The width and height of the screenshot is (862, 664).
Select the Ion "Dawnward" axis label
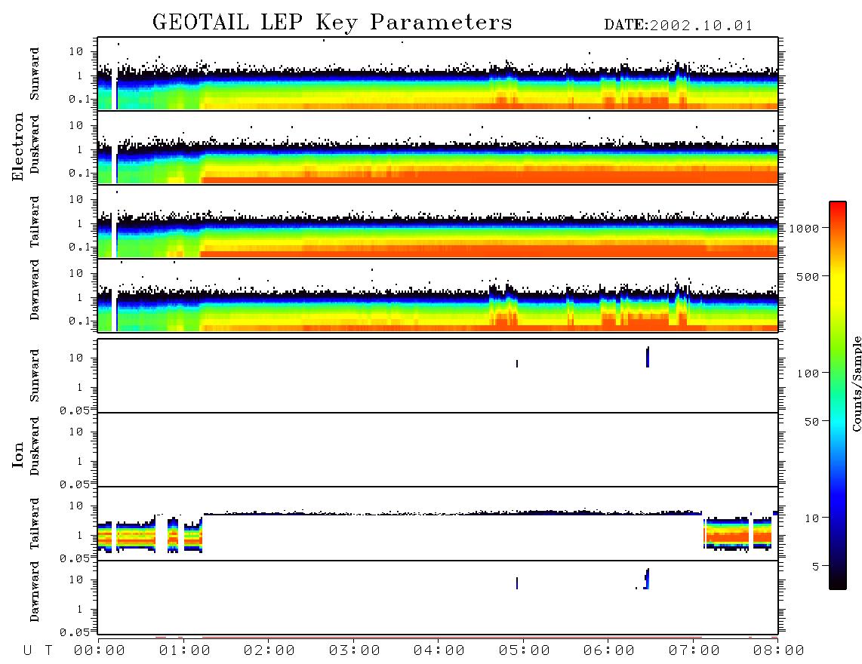(x=35, y=592)
